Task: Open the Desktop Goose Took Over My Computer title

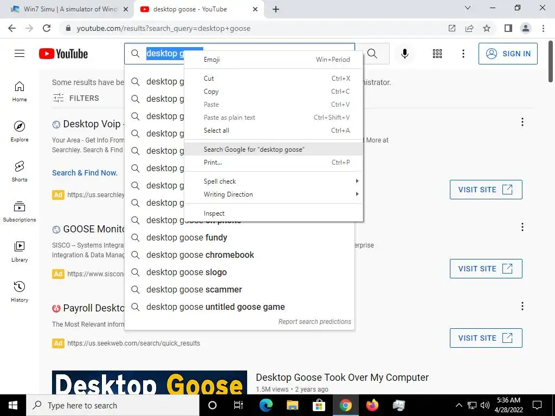Action: pos(343,378)
